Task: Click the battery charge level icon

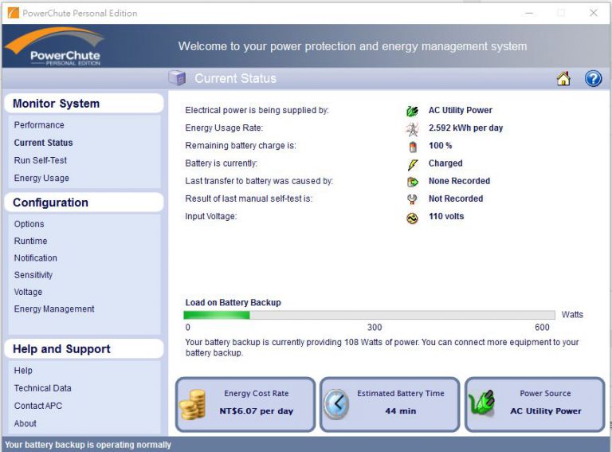Action: click(x=412, y=146)
